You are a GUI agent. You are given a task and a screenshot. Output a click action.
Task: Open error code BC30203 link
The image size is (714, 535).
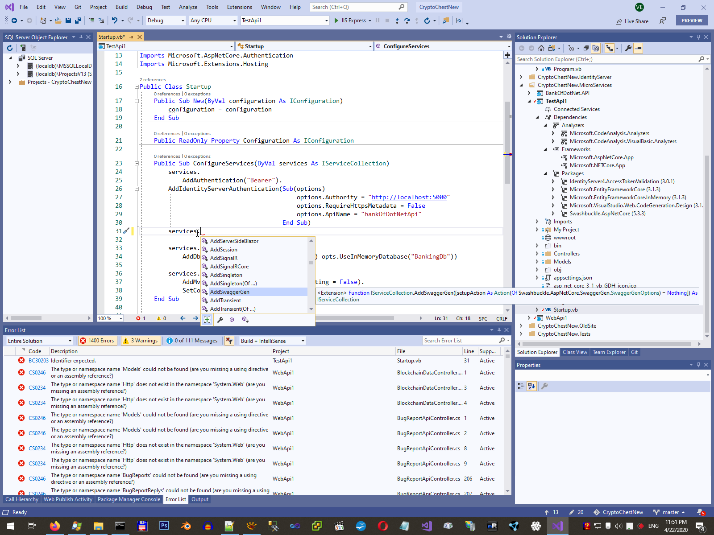click(38, 361)
